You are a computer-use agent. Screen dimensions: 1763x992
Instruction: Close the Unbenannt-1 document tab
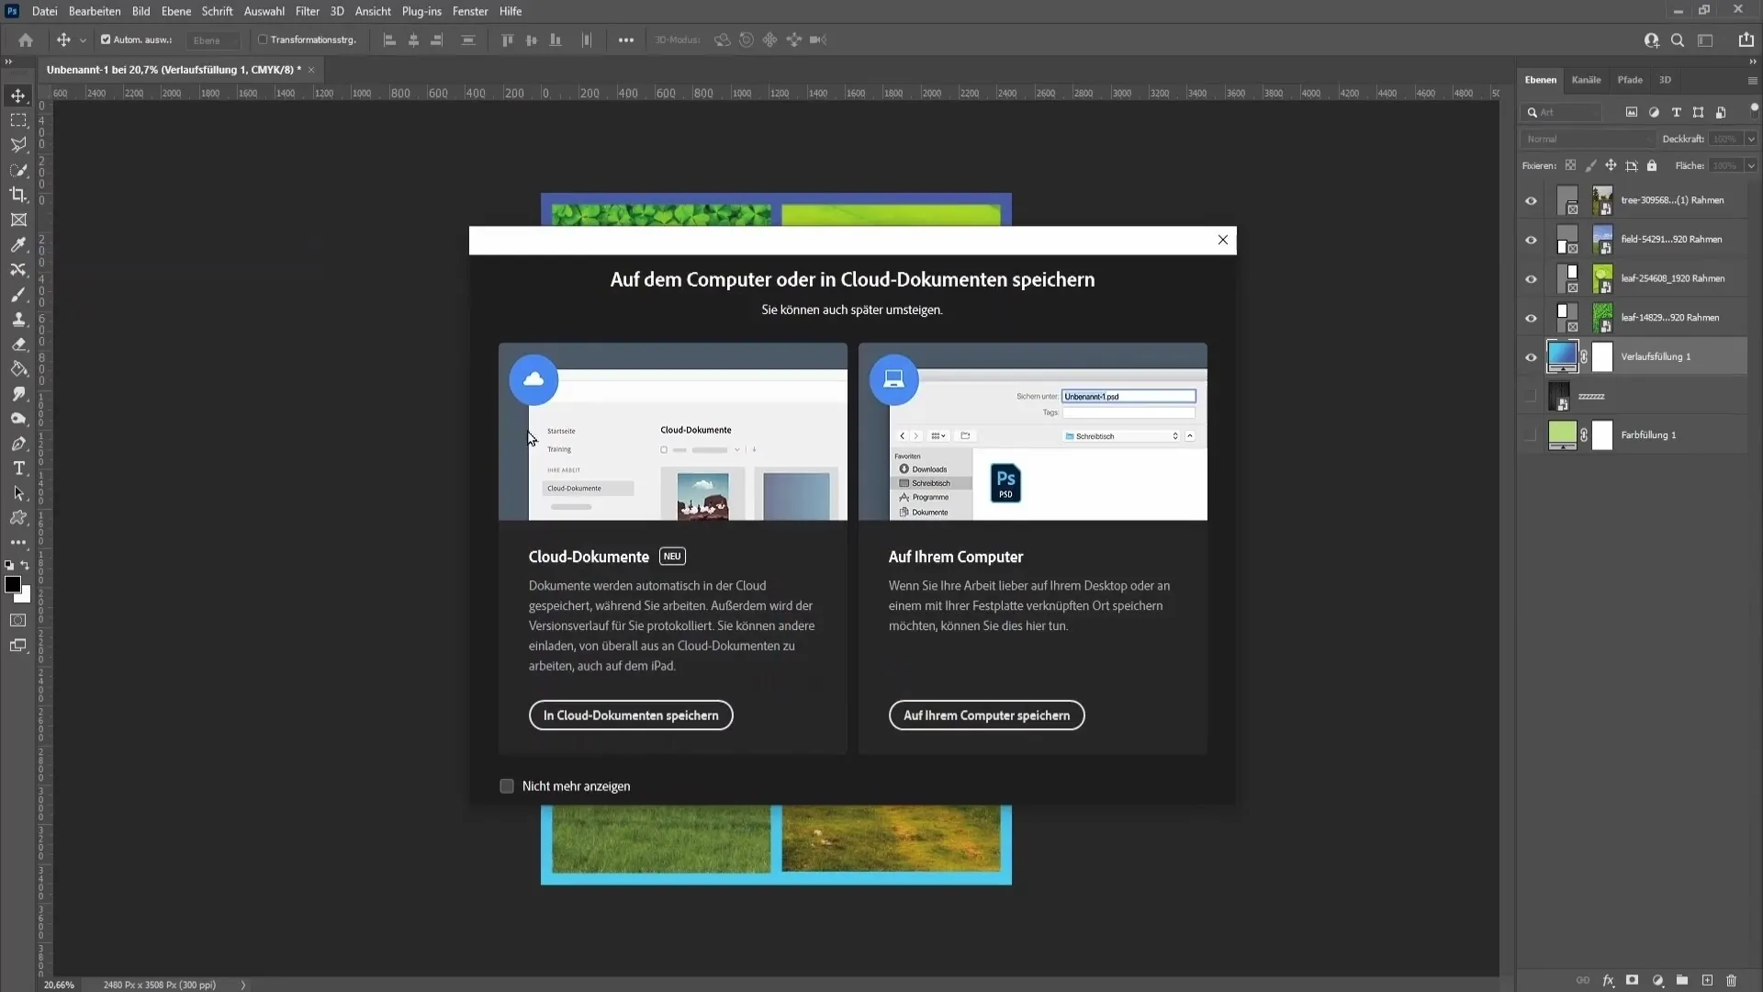click(x=311, y=70)
